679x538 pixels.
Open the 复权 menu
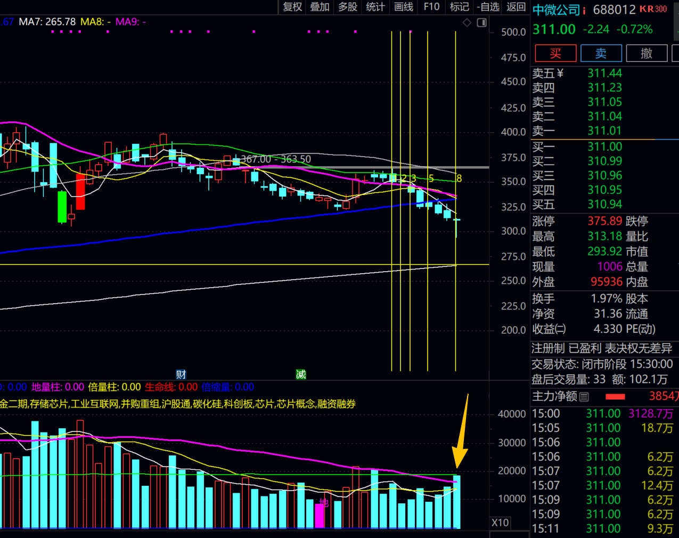[x=292, y=7]
